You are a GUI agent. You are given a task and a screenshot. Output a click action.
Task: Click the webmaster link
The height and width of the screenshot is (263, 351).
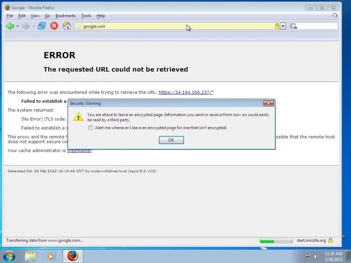79,151
